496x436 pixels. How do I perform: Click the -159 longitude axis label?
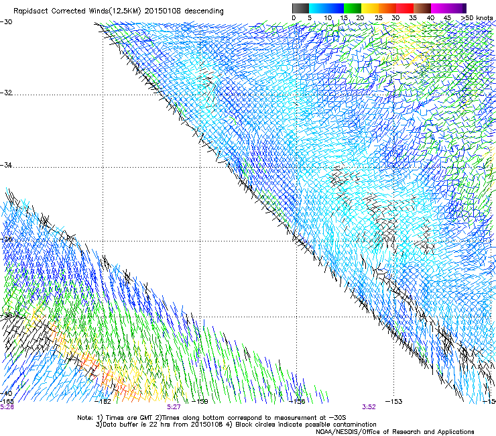pos(200,402)
